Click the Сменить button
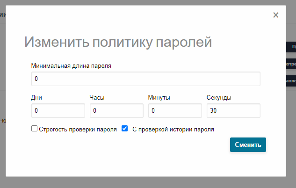Viewport: 296px width, 188px height. tap(248, 145)
